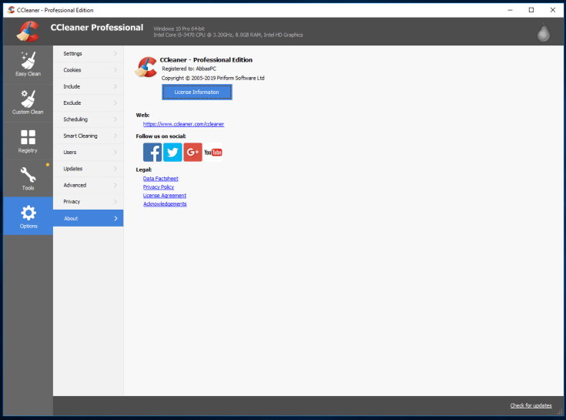Click the 'Legal:' label

(144, 170)
